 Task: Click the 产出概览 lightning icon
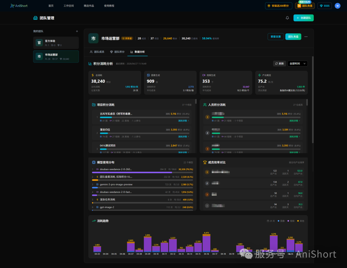pyautogui.click(x=259, y=75)
